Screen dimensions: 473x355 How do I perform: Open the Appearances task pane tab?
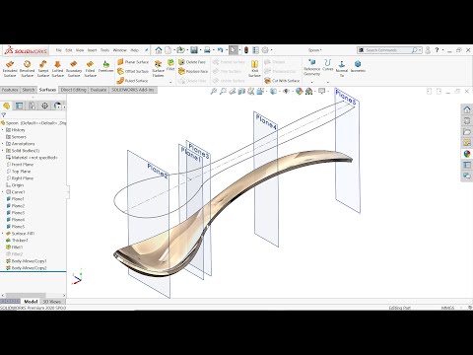(x=467, y=154)
